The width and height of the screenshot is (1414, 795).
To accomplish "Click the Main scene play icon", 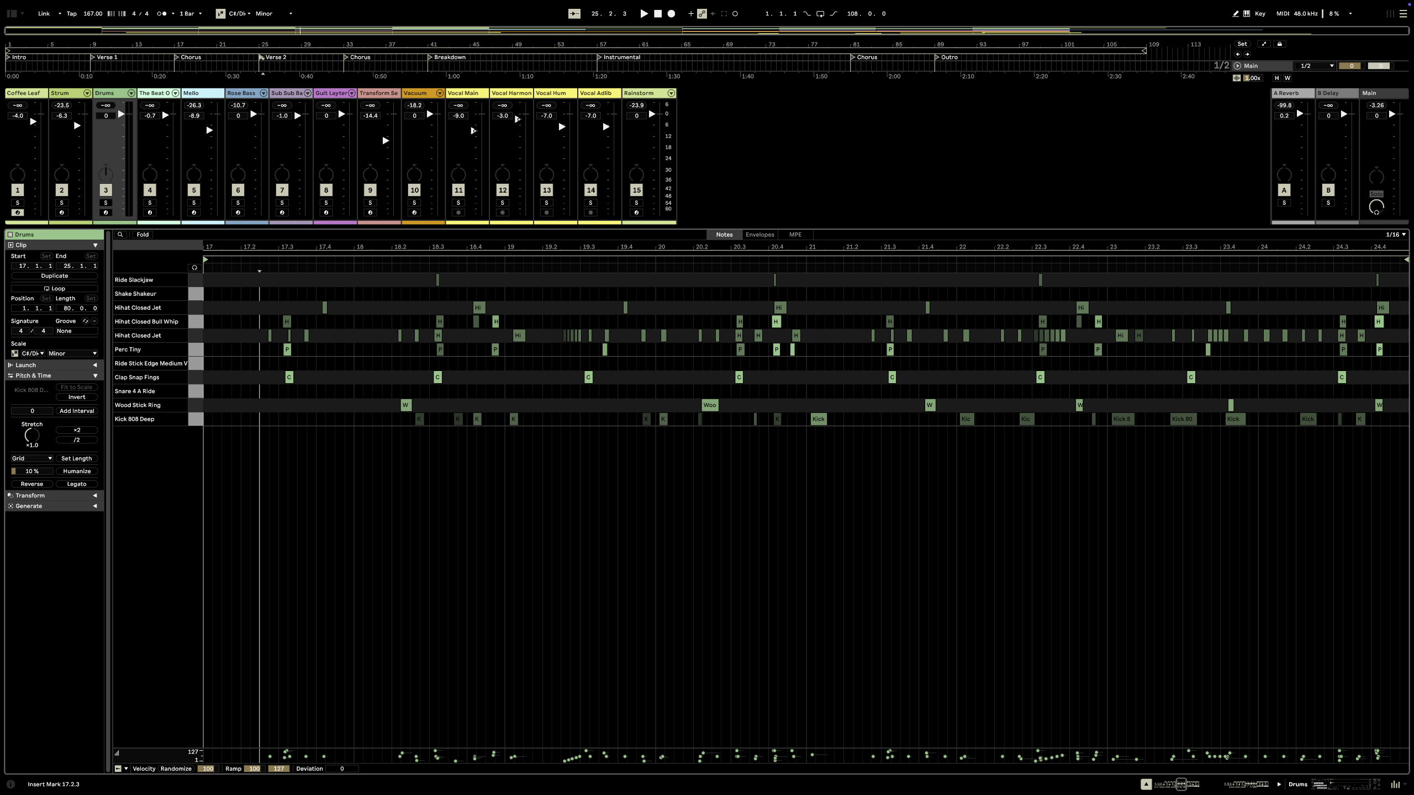I will (x=1237, y=66).
